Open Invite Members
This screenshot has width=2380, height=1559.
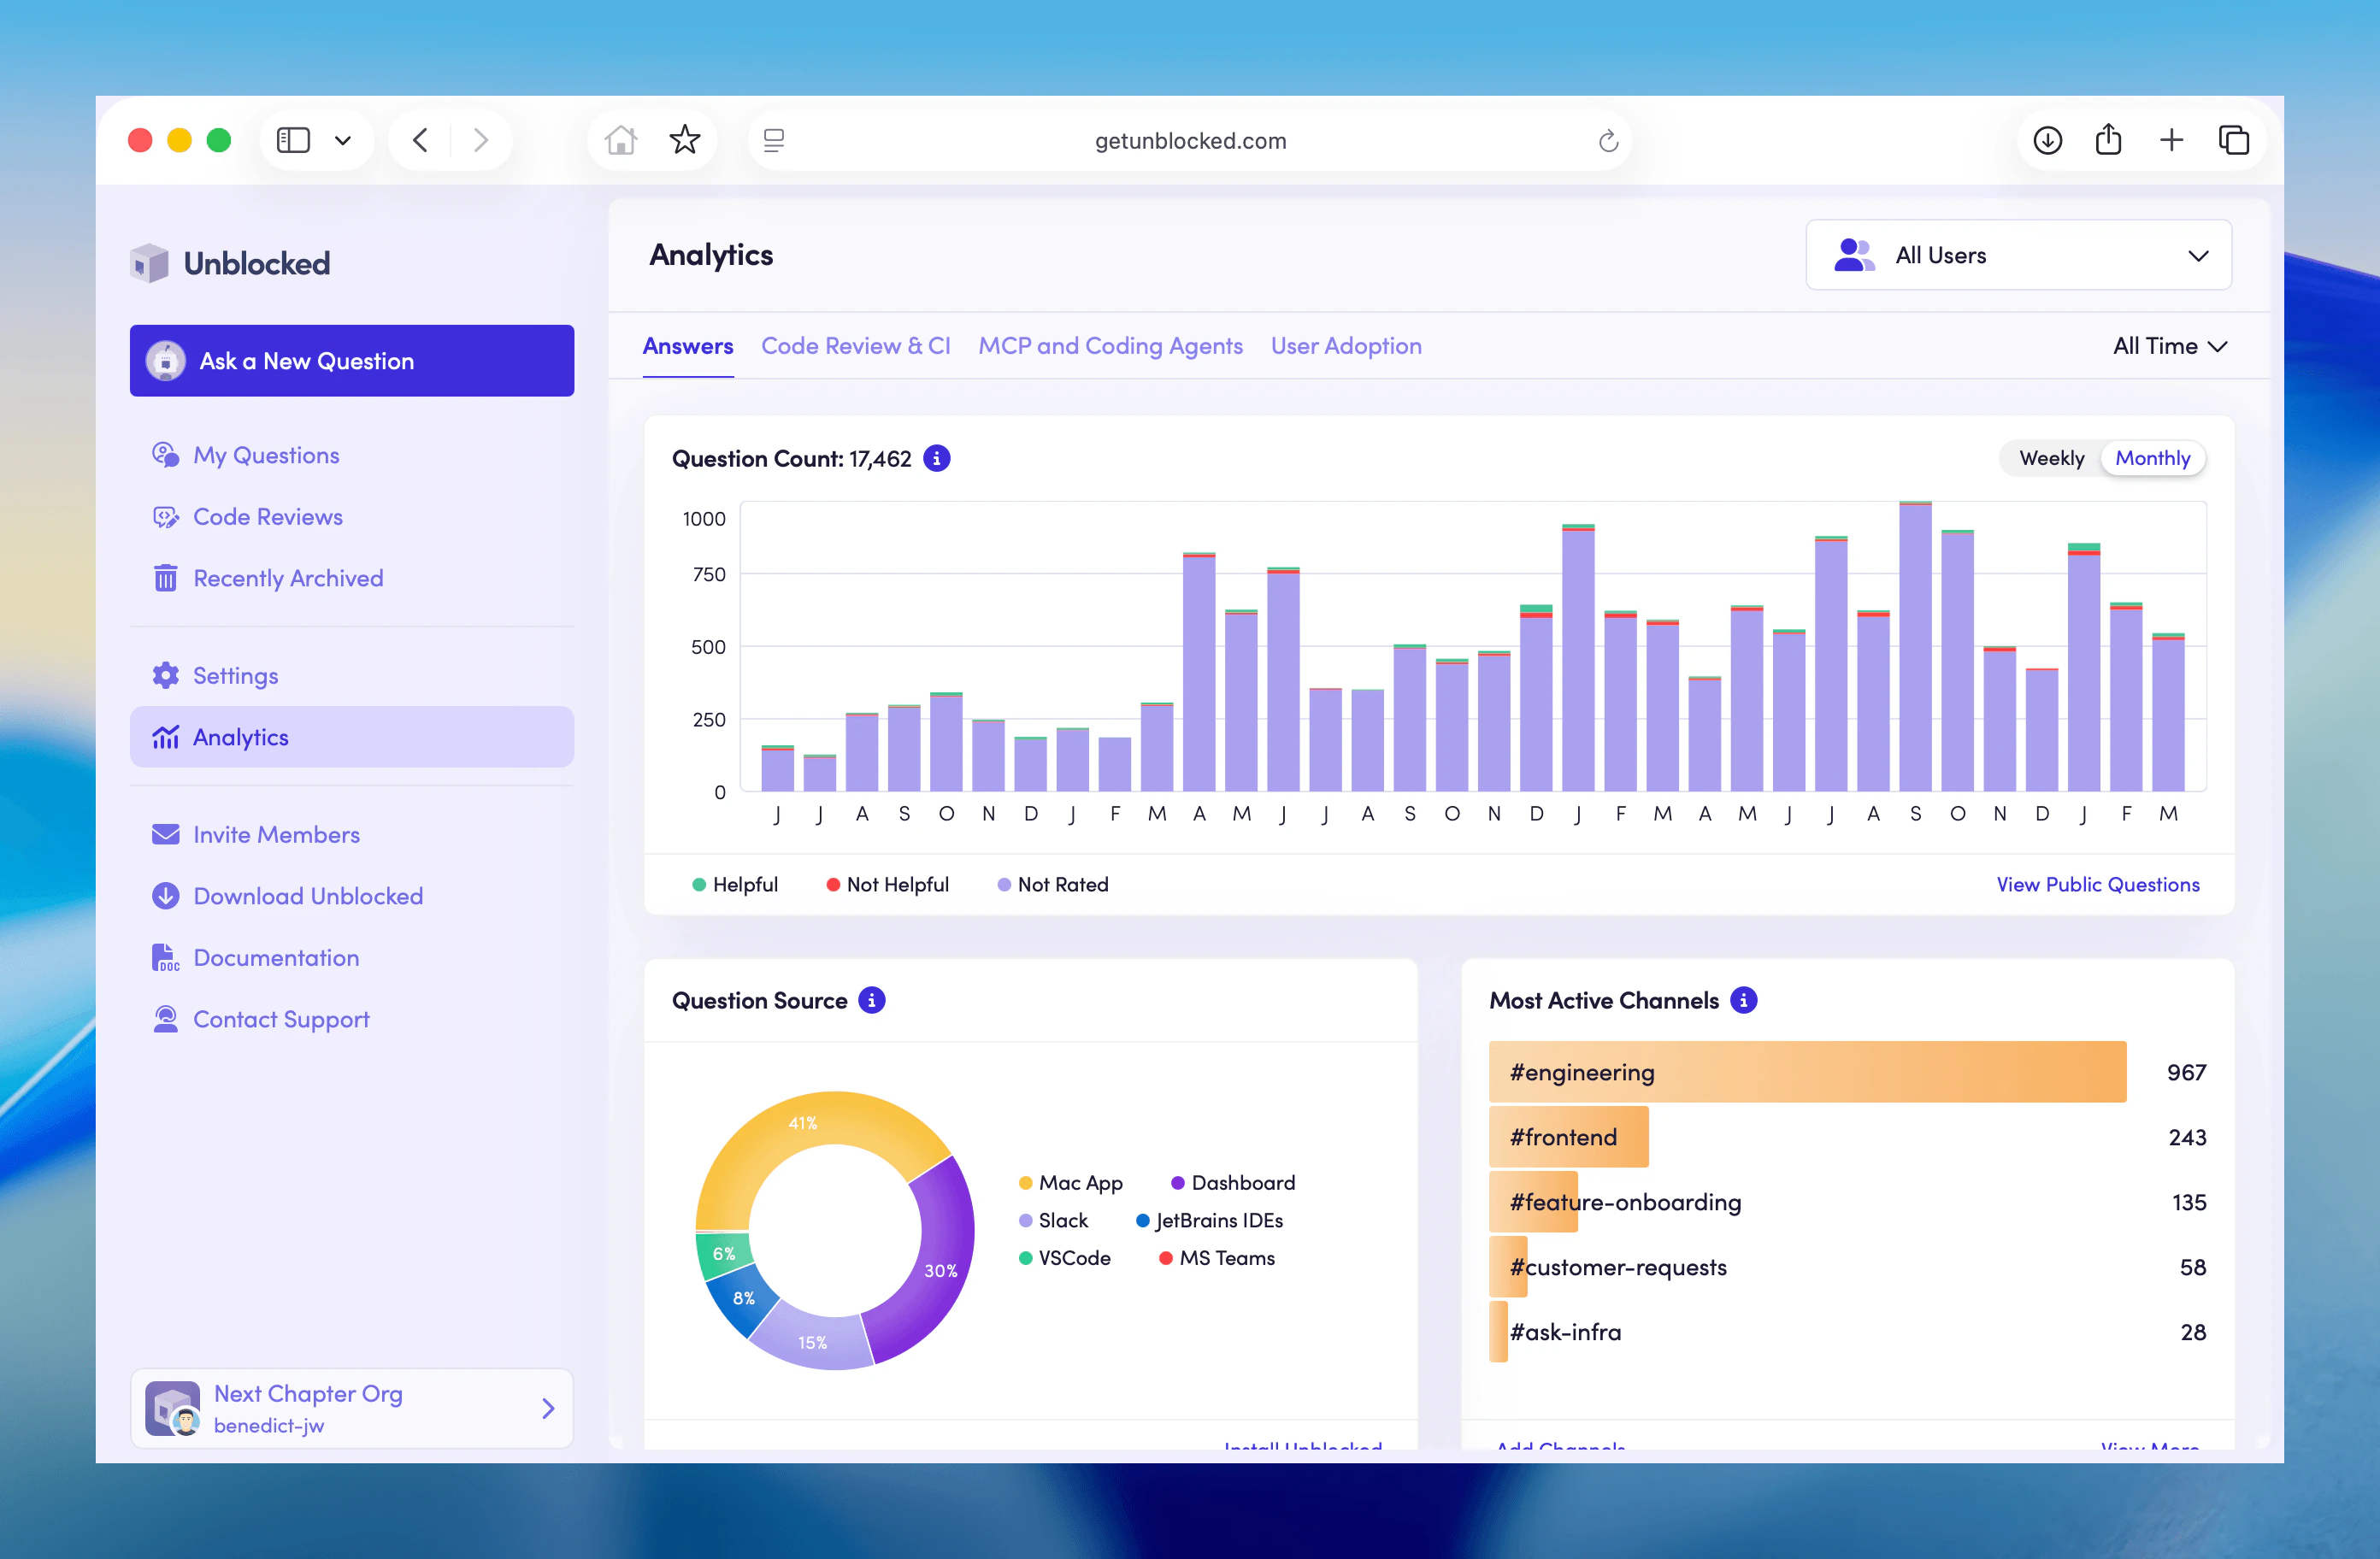click(276, 834)
